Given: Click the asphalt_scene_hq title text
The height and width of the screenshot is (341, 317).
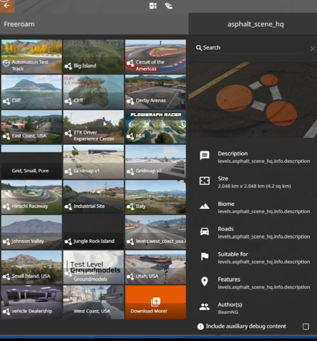Looking at the screenshot, I should coord(255,24).
